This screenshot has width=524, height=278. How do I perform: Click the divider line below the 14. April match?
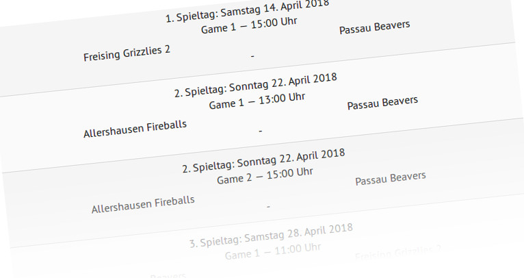(257, 70)
